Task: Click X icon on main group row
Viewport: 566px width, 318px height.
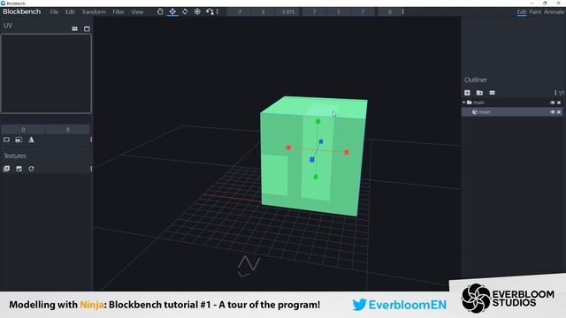Action: [559, 102]
